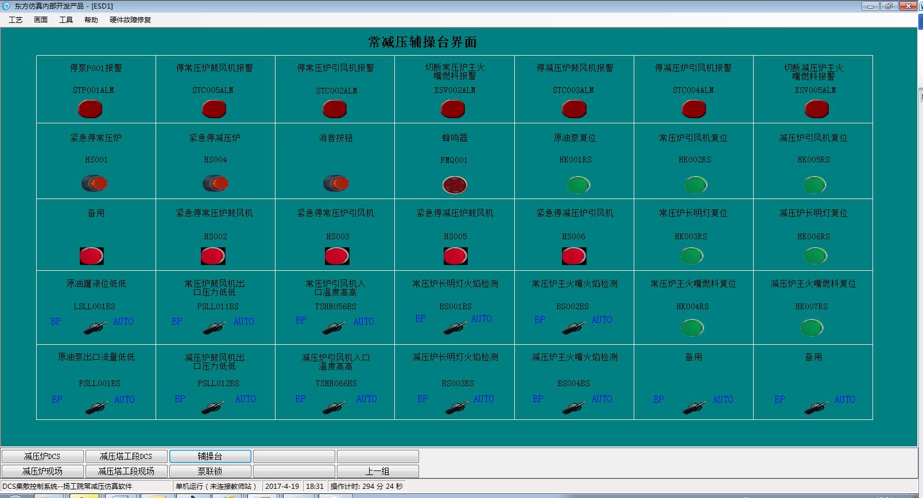
Task: Click the XSV002ALM alarm indicator
Action: coord(453,108)
